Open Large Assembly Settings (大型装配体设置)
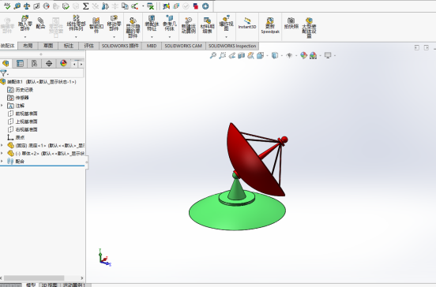 (x=309, y=27)
